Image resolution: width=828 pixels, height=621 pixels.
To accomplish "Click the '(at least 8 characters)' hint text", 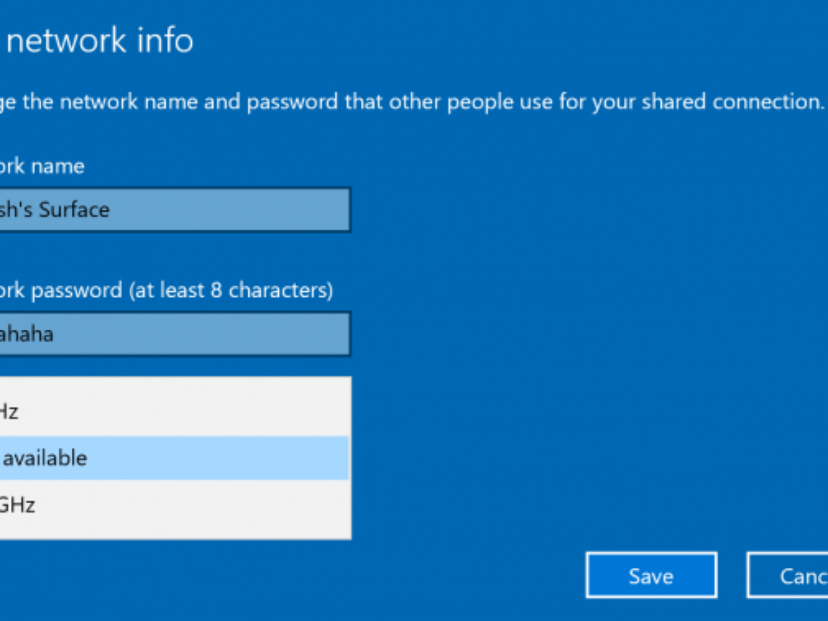I will pyautogui.click(x=231, y=290).
